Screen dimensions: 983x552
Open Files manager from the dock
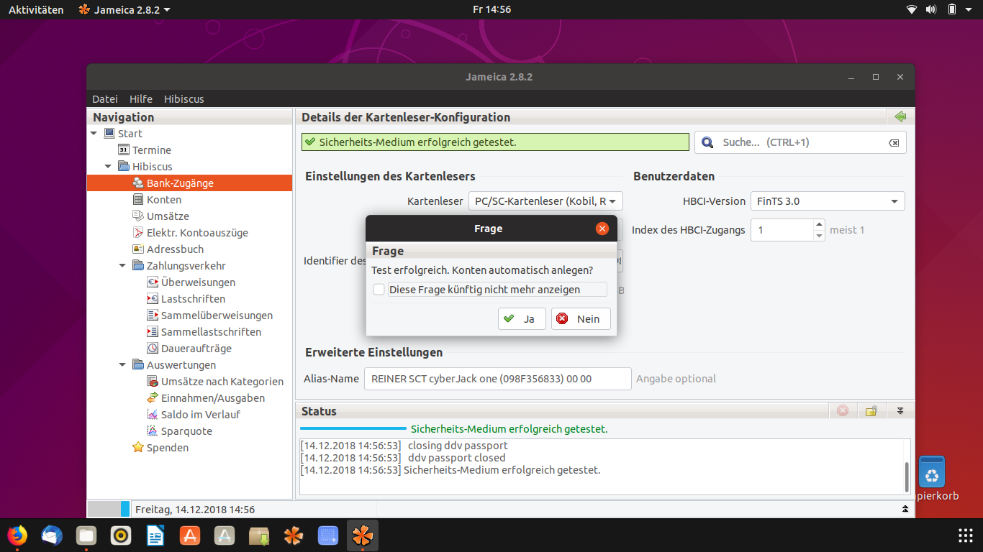click(x=86, y=535)
